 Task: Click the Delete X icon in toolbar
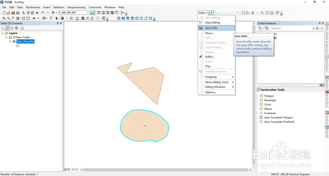pyautogui.click(x=37, y=13)
